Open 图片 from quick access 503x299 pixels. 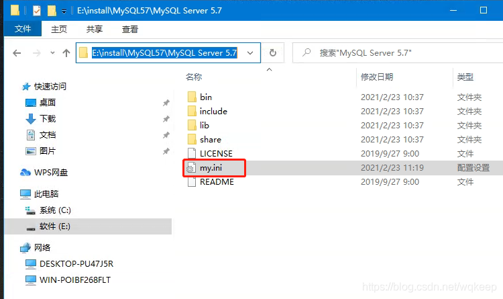[48, 151]
